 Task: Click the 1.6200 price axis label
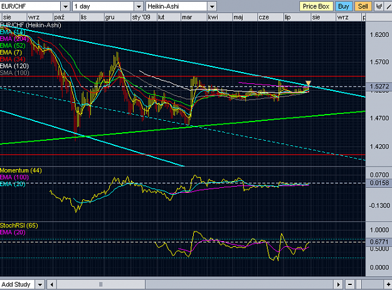pos(379,34)
